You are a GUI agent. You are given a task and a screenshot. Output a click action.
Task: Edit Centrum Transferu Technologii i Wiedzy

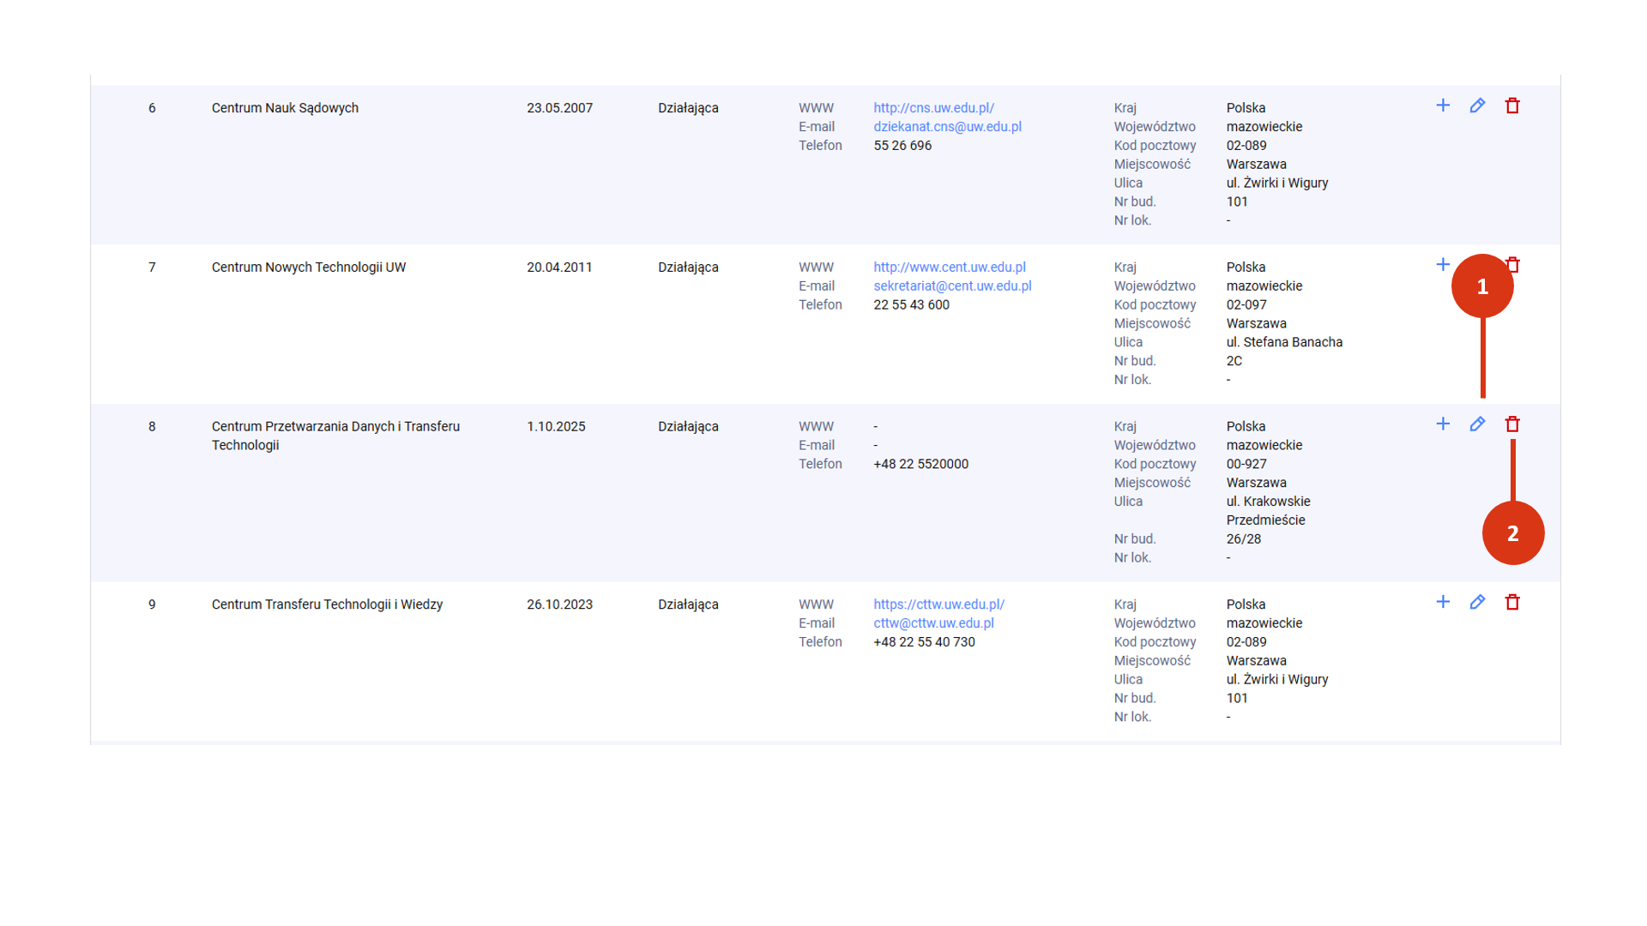[x=1477, y=602]
